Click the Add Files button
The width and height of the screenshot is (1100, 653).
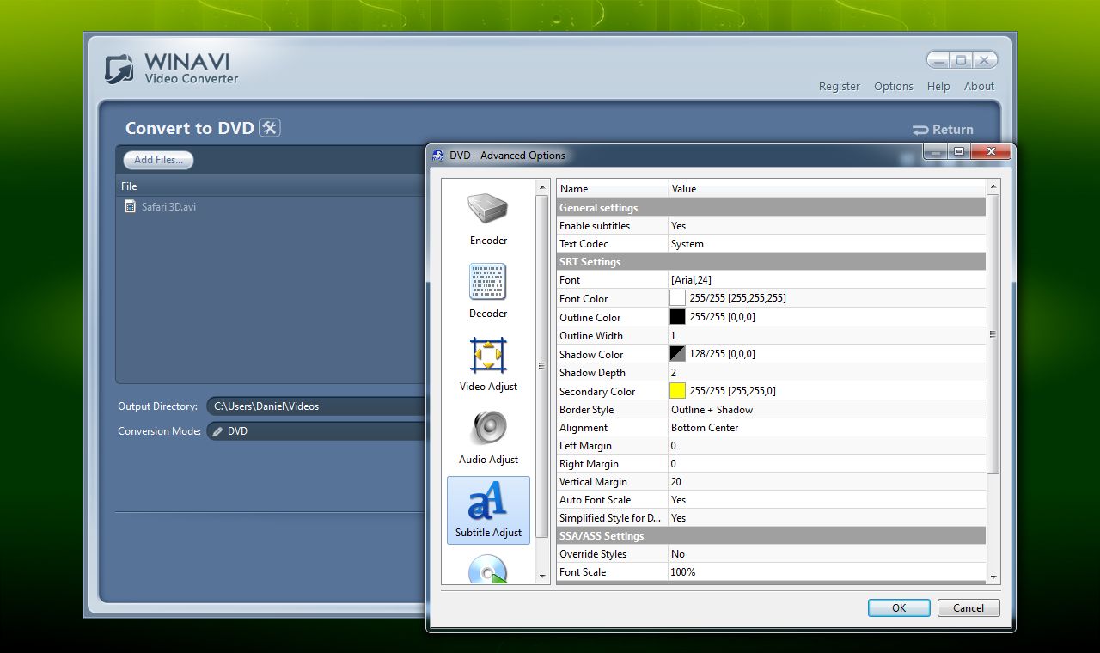[158, 160]
